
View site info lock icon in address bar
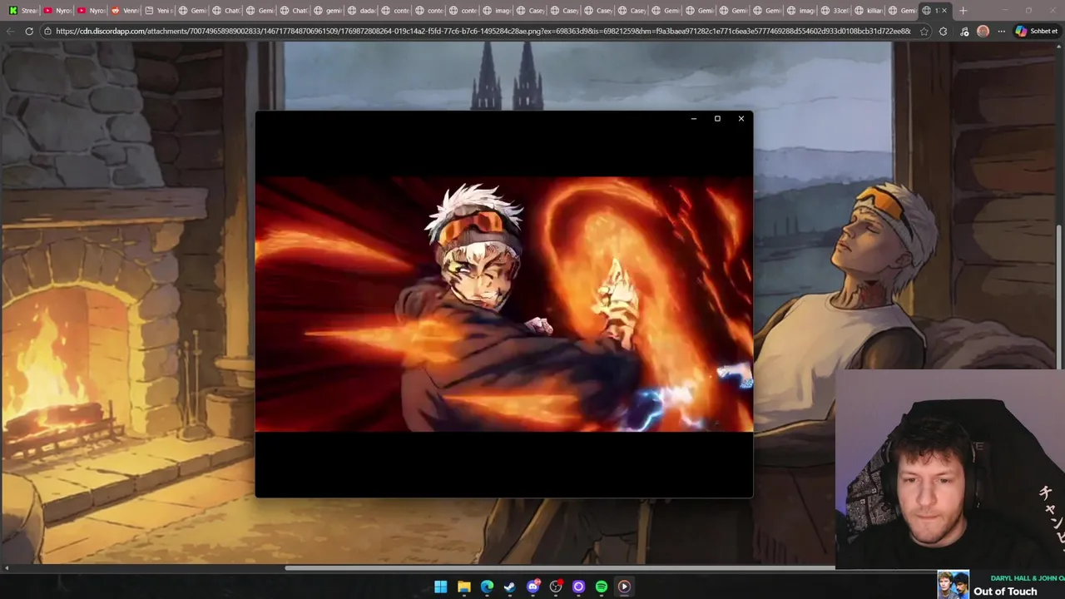pyautogui.click(x=48, y=31)
